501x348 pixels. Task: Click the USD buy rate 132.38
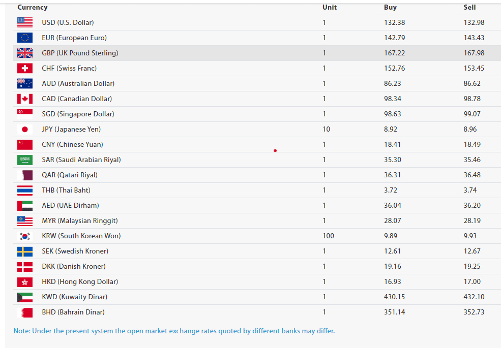tap(394, 22)
